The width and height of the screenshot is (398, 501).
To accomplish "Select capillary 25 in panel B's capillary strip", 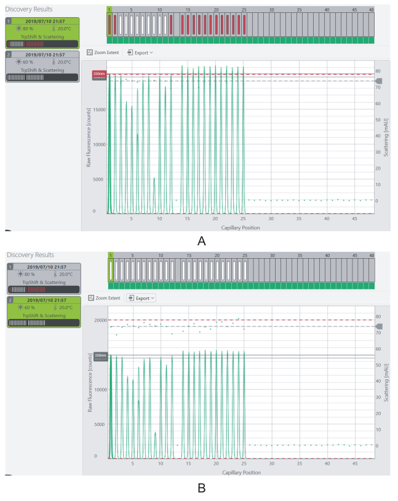I will (x=245, y=270).
